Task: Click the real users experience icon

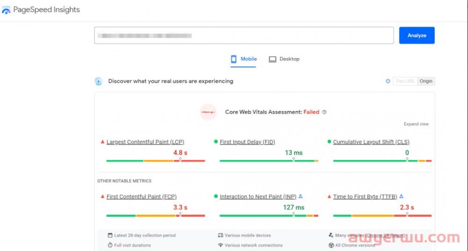Action: (98, 81)
